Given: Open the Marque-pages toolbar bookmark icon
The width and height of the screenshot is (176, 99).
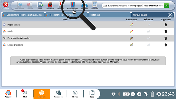Looking at the screenshot, I should [x=73, y=5].
